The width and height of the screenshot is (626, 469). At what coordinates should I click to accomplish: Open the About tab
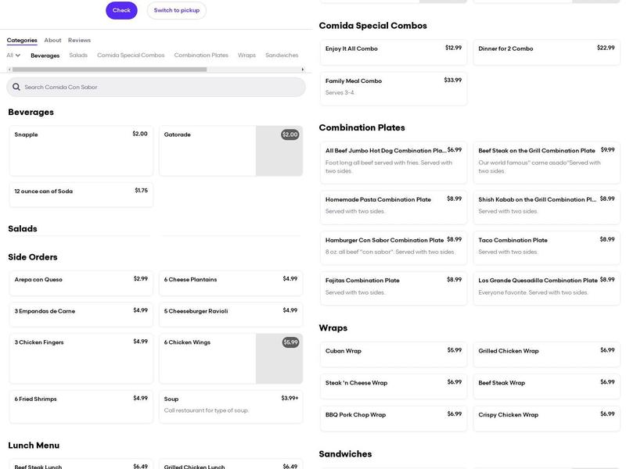52,40
